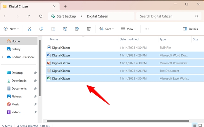Go up one folder level arrow
Image resolution: width=204 pixels, height=127 pixels.
tap(29, 16)
